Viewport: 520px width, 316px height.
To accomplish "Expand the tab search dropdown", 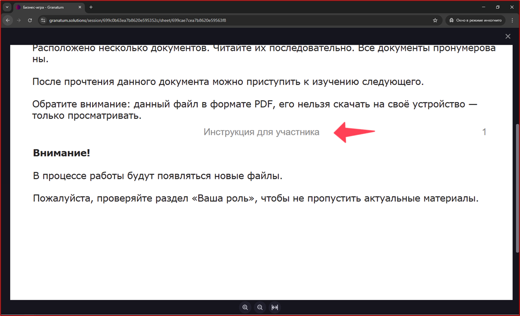I will [7, 7].
